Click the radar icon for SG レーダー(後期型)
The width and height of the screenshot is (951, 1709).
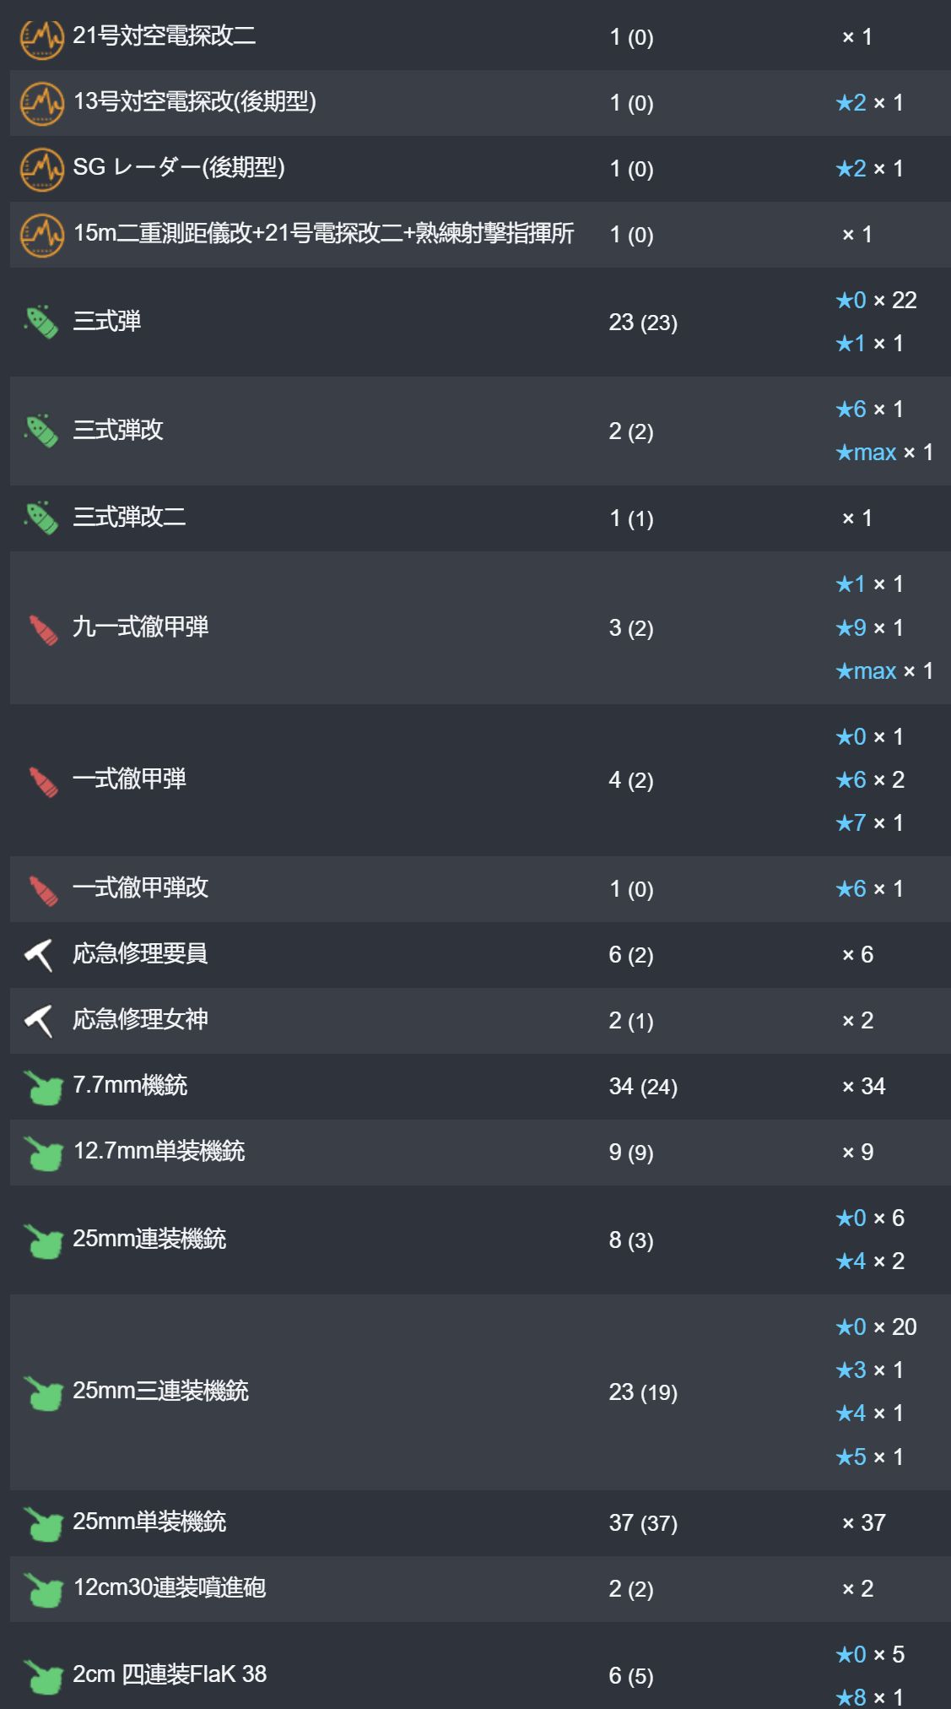[41, 169]
